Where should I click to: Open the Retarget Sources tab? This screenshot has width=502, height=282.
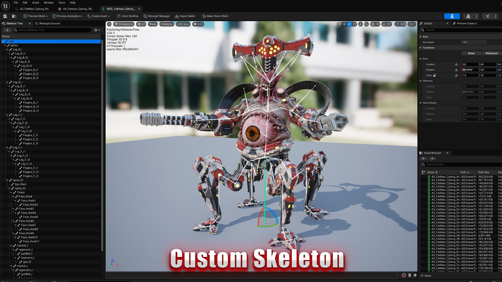tap(48, 23)
